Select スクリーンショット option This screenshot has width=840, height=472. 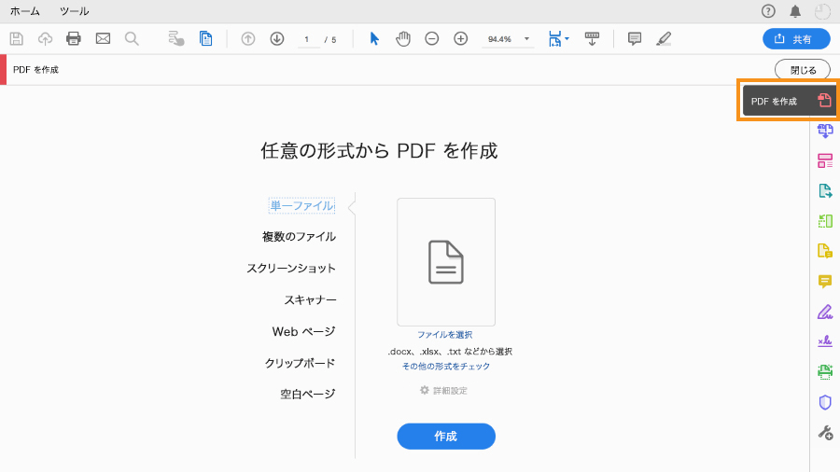[x=291, y=268]
